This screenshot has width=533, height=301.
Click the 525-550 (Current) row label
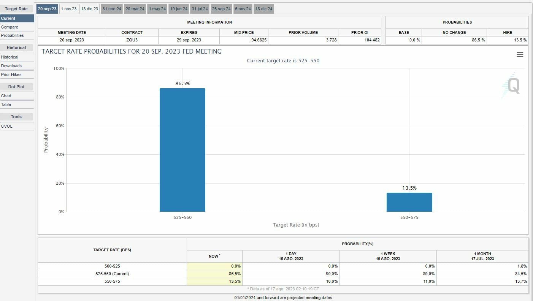[x=112, y=274]
